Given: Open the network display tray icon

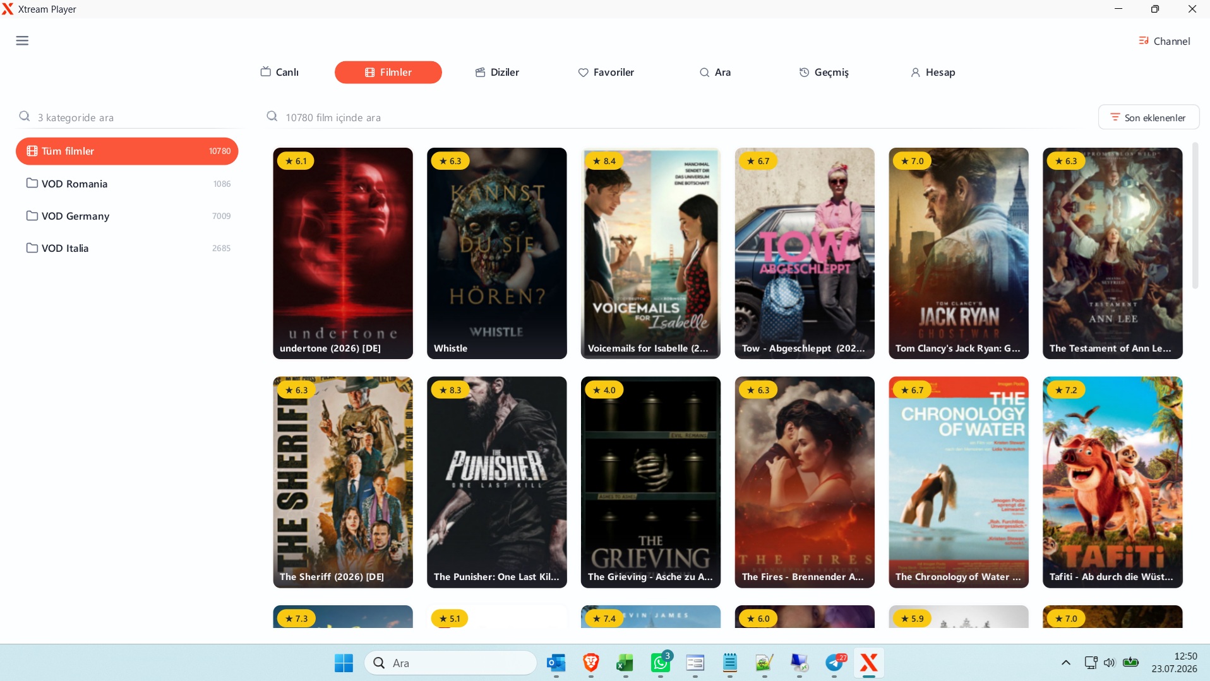Looking at the screenshot, I should click(x=1091, y=663).
